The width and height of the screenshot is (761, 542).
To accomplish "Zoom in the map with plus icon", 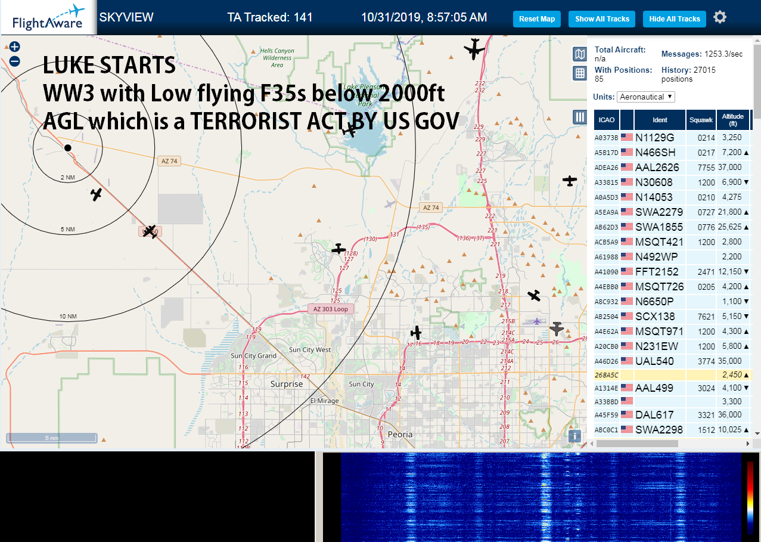I will [x=15, y=47].
